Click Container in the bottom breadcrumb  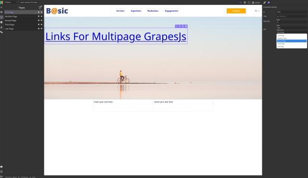[x=25, y=177]
